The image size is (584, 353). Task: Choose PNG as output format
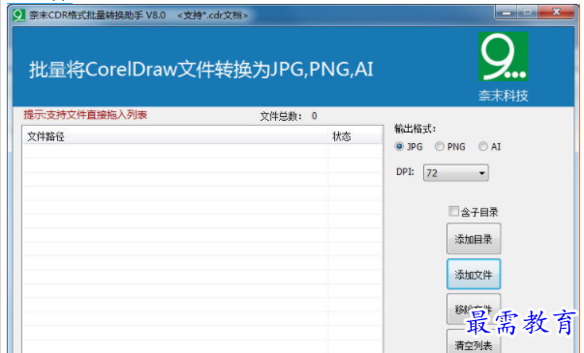440,147
